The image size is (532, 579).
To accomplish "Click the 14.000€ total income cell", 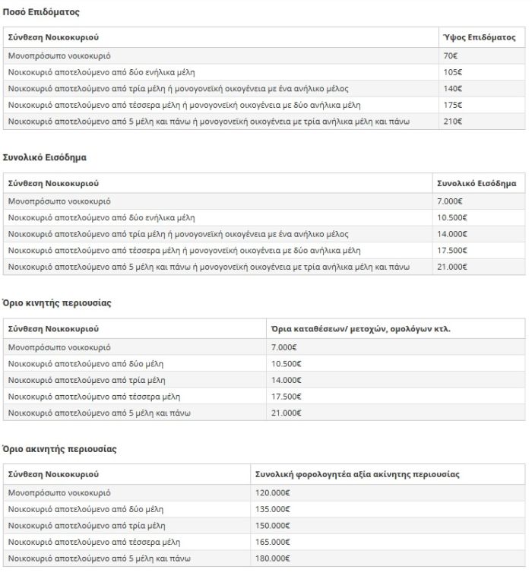I will (x=479, y=234).
